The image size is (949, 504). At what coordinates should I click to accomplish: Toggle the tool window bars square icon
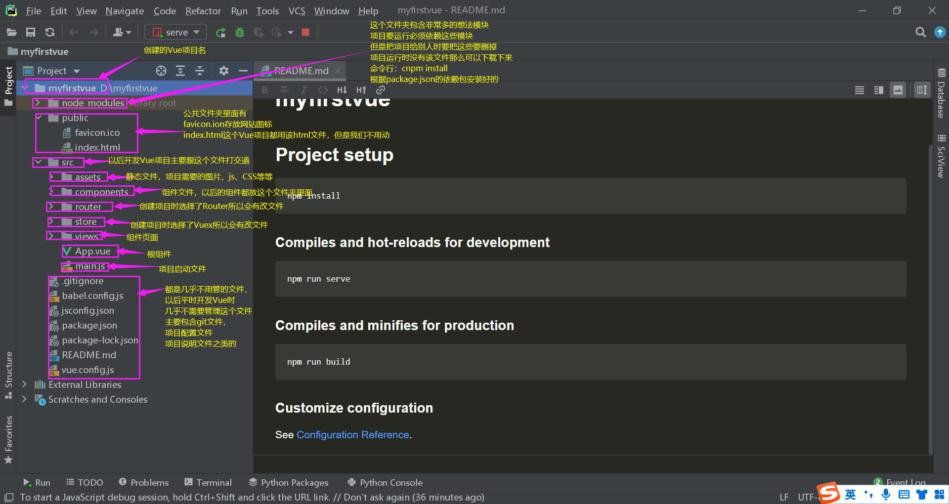tap(8, 497)
